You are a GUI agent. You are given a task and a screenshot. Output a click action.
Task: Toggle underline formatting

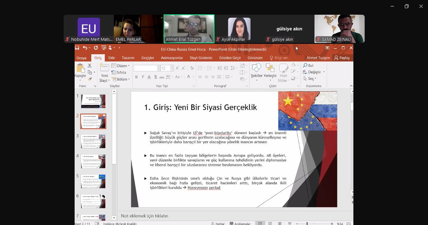pyautogui.click(x=149, y=77)
